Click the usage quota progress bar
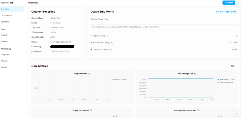 point(164,24)
